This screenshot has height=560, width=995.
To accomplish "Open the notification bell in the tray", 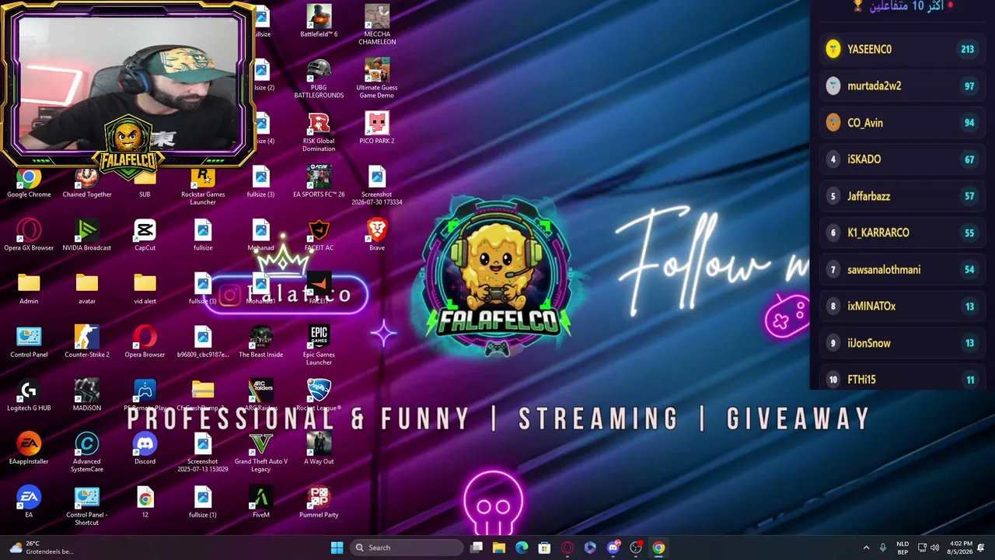I will [982, 548].
